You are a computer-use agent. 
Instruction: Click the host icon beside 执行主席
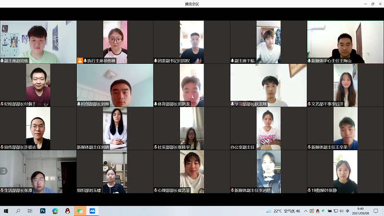click(x=80, y=61)
